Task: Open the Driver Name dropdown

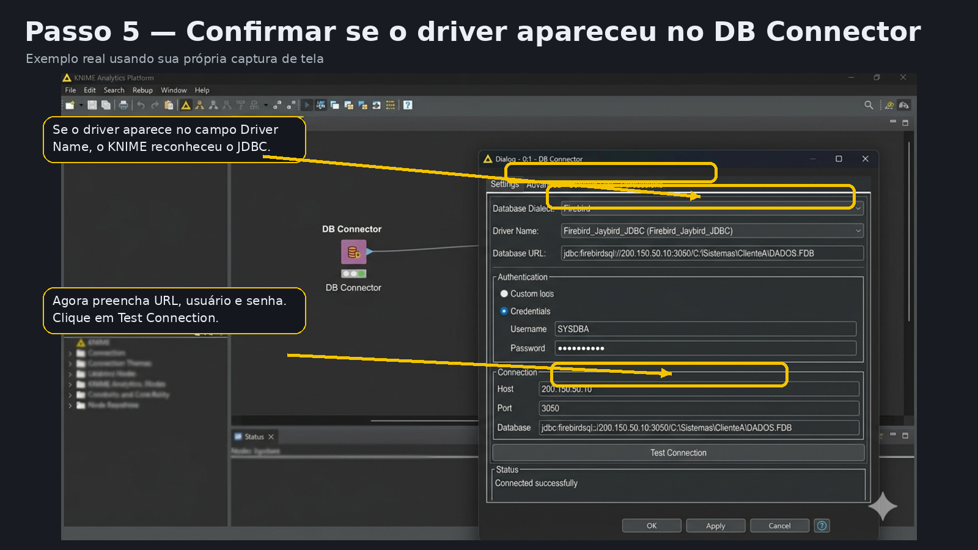Action: point(858,231)
